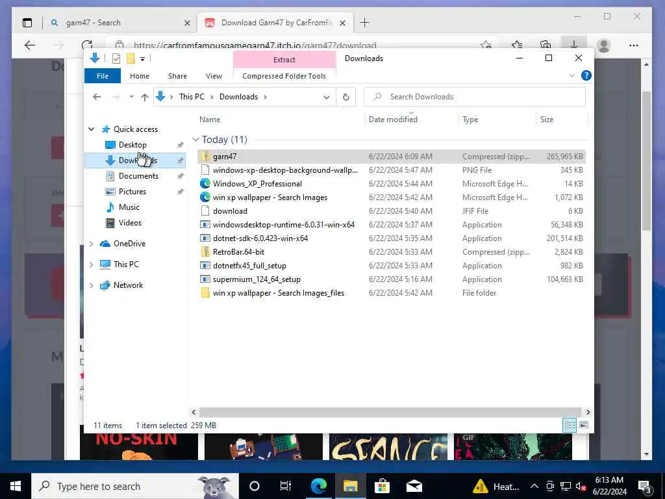Open the File tab in Explorer ribbon
Screen dimensions: 665x499
pos(102,76)
